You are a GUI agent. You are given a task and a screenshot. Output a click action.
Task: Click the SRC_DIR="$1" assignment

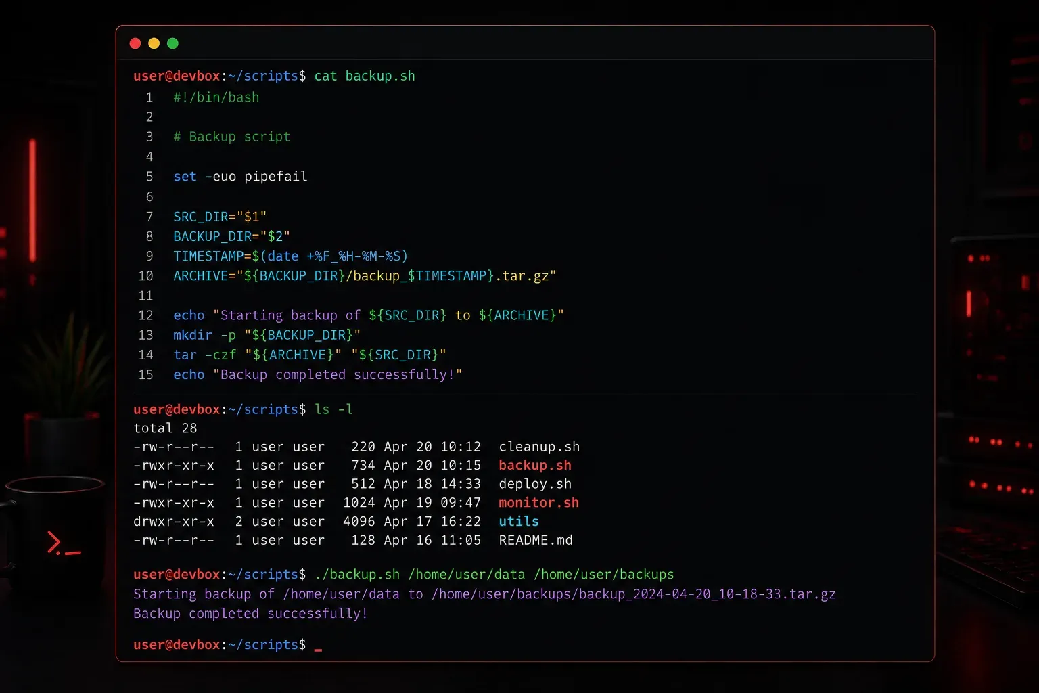(x=220, y=217)
